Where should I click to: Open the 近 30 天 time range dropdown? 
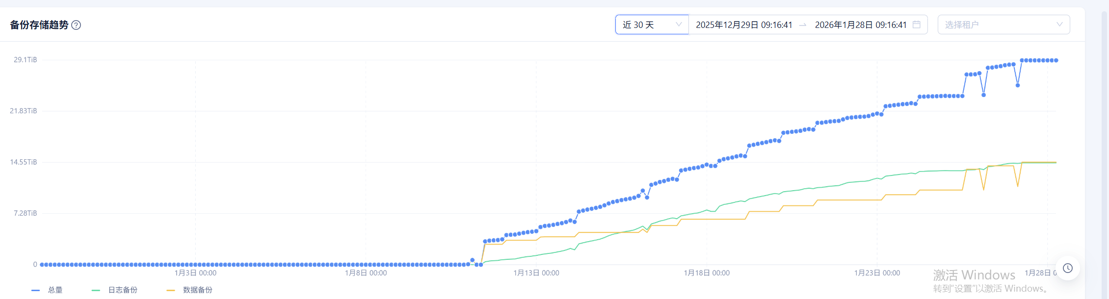click(647, 25)
